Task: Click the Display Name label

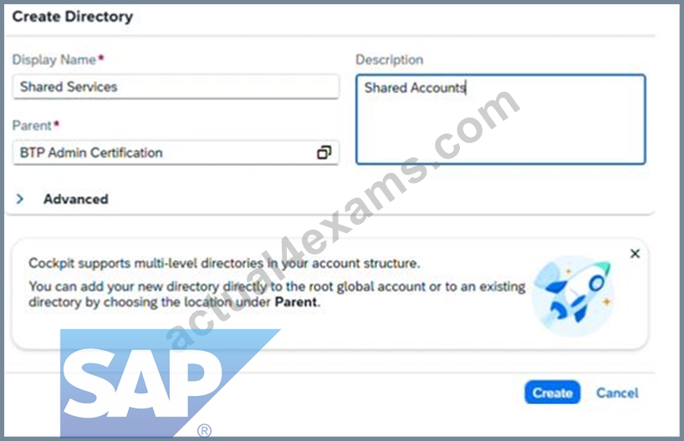Action: coord(54,59)
